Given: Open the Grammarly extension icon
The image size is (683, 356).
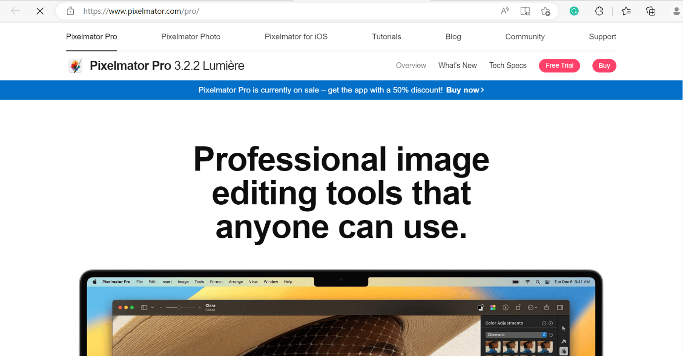Looking at the screenshot, I should click(x=574, y=11).
